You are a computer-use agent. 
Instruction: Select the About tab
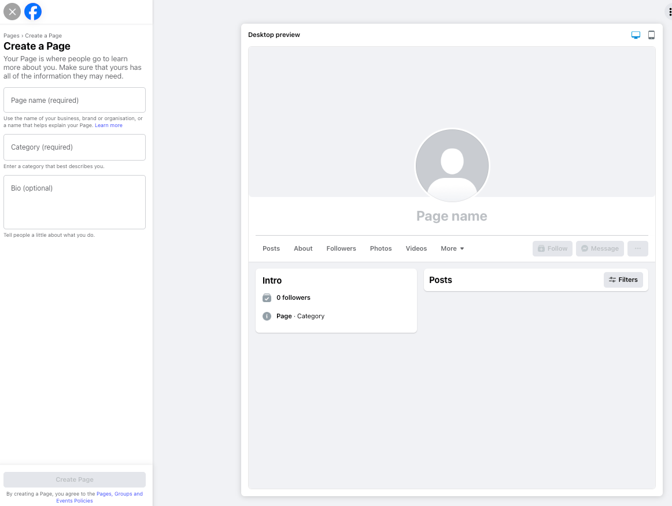[303, 249]
